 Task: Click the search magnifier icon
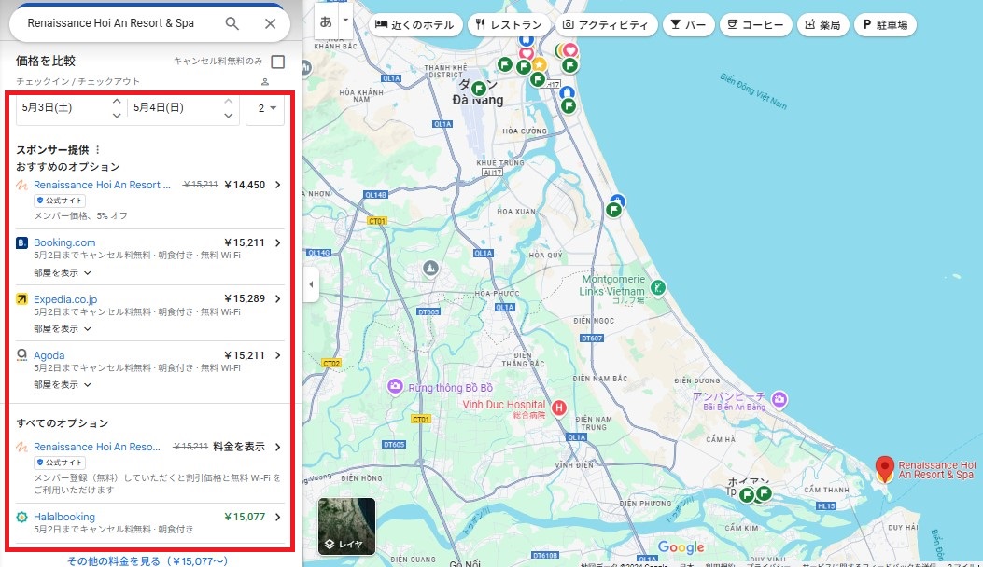click(x=232, y=23)
